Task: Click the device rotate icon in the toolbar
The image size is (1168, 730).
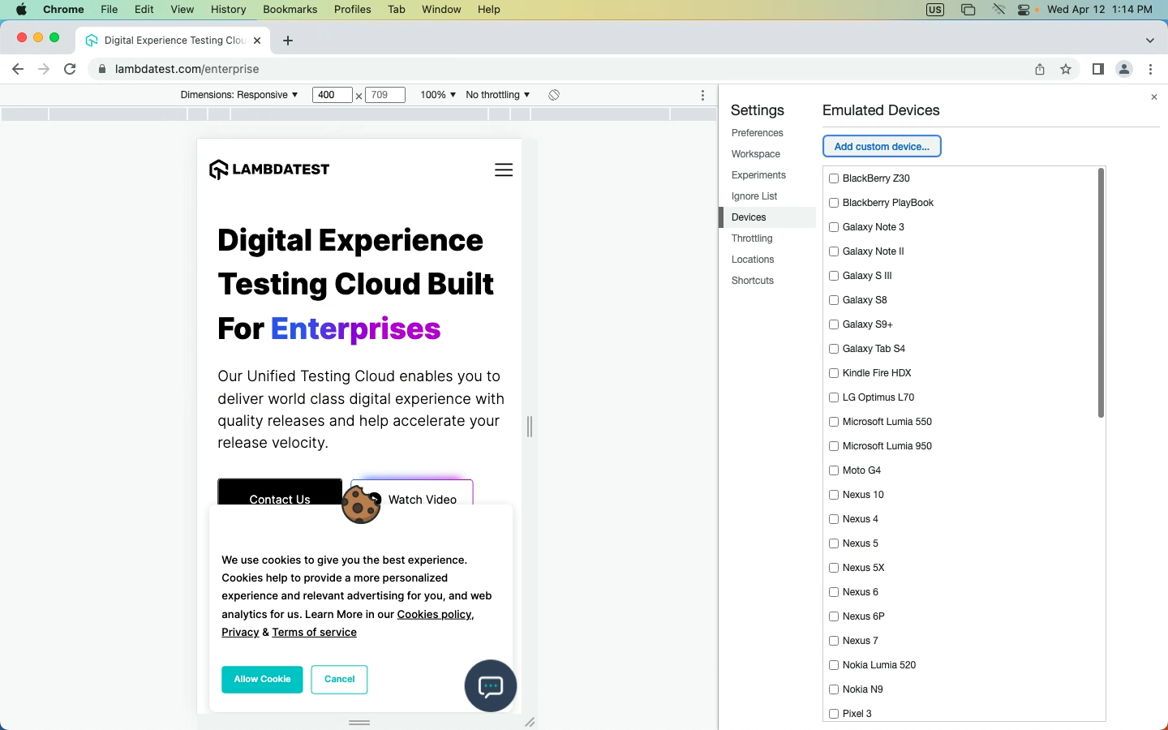Action: [x=554, y=95]
